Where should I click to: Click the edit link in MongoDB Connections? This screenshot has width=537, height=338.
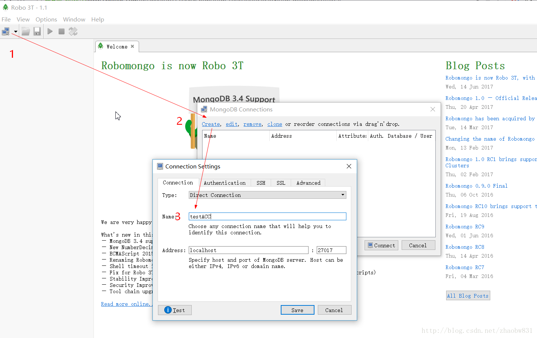[232, 124]
